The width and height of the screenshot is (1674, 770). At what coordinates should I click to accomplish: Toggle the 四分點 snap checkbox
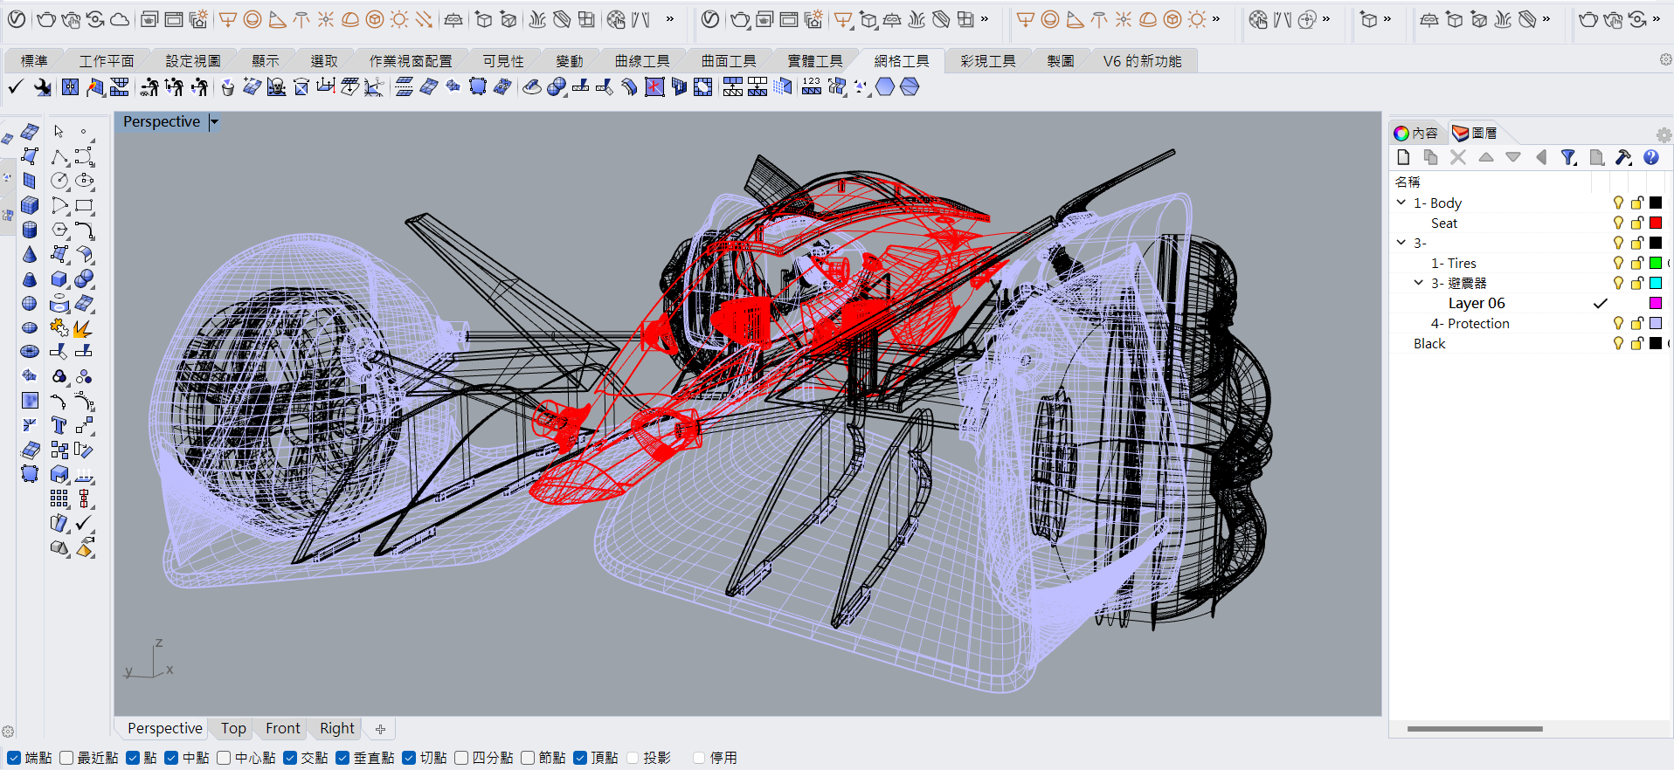461,758
